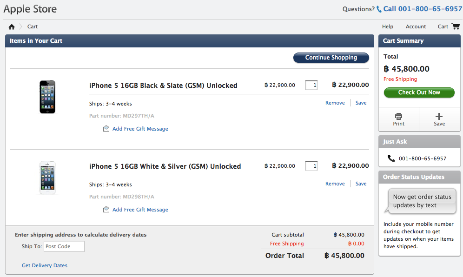Click the envelope icon for black iPhone gift message
Viewport: 463px width, 277px height.
click(x=106, y=129)
